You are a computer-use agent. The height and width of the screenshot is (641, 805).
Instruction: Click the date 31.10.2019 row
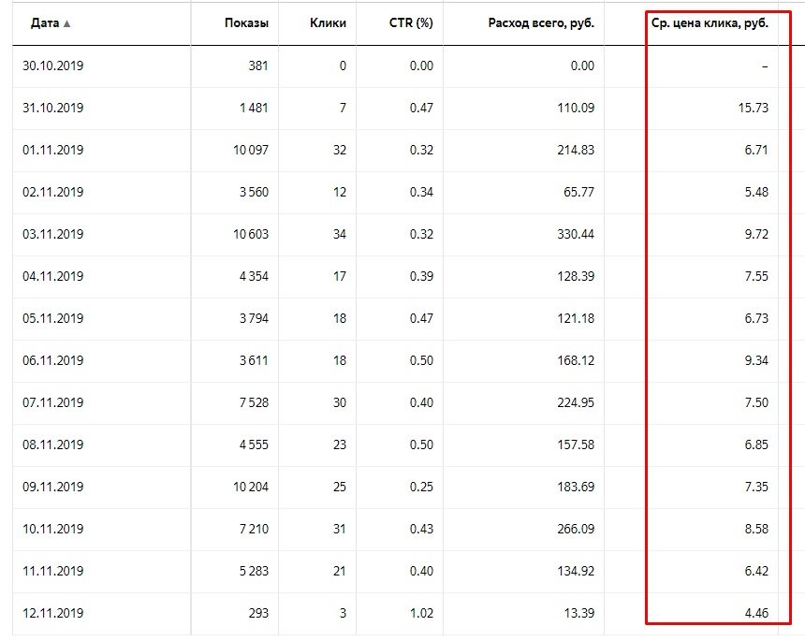coord(53,108)
